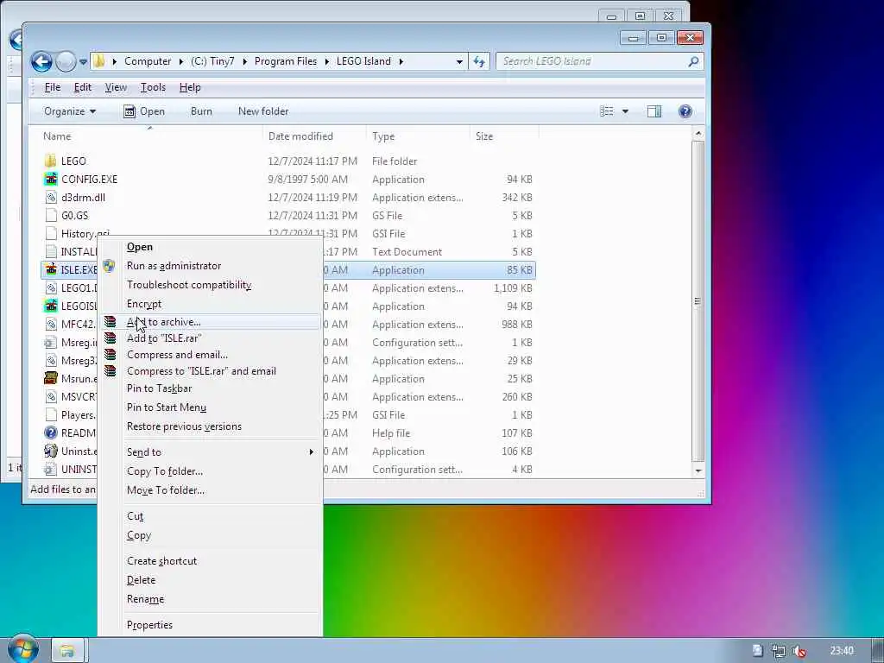Select the README help file icon
This screenshot has width=884, height=663.
click(x=51, y=433)
